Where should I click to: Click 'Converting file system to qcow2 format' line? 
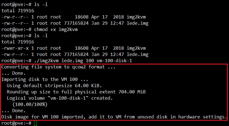(x=59, y=67)
